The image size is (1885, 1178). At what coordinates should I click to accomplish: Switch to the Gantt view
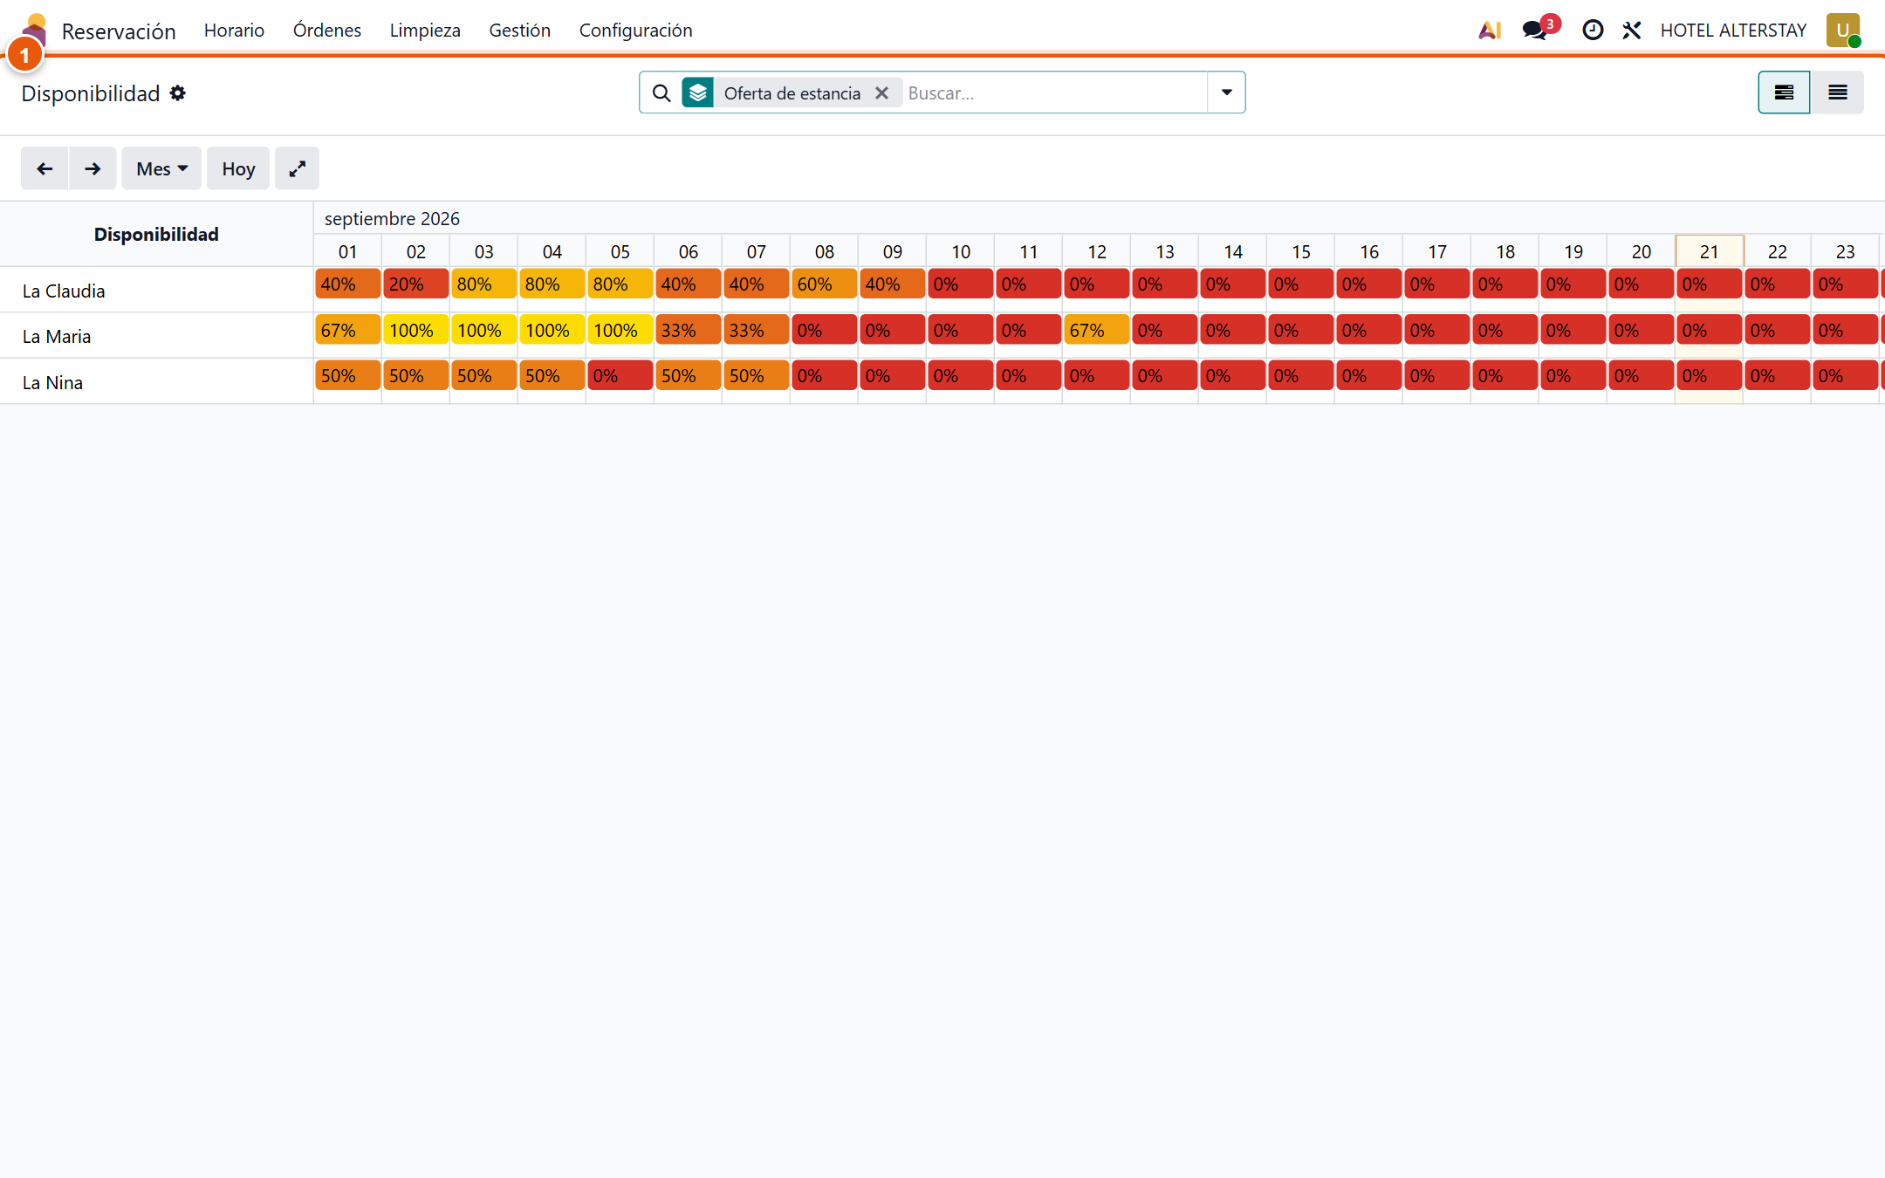(x=1784, y=92)
